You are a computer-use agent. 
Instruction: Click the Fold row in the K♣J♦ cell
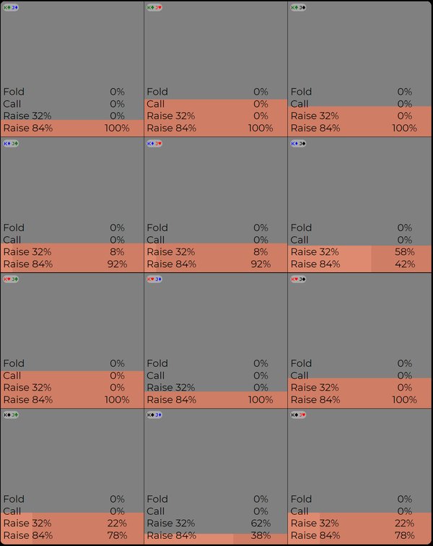tap(72, 92)
